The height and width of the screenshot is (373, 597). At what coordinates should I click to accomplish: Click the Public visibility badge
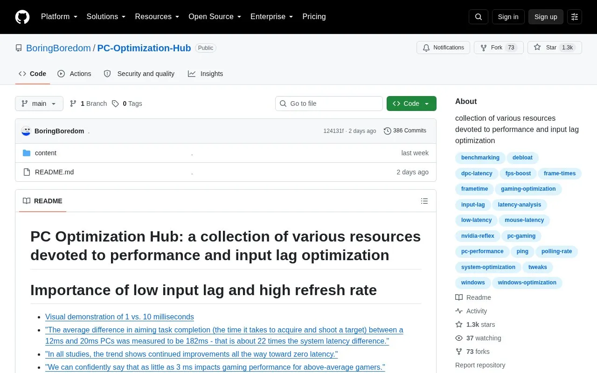[x=206, y=48]
